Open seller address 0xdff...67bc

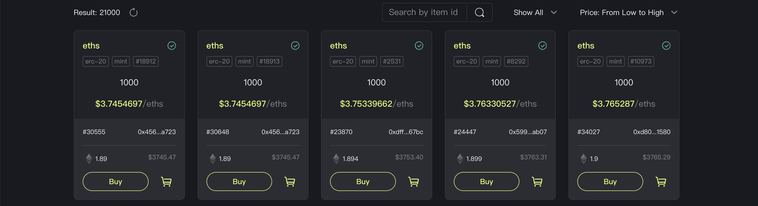(x=406, y=132)
